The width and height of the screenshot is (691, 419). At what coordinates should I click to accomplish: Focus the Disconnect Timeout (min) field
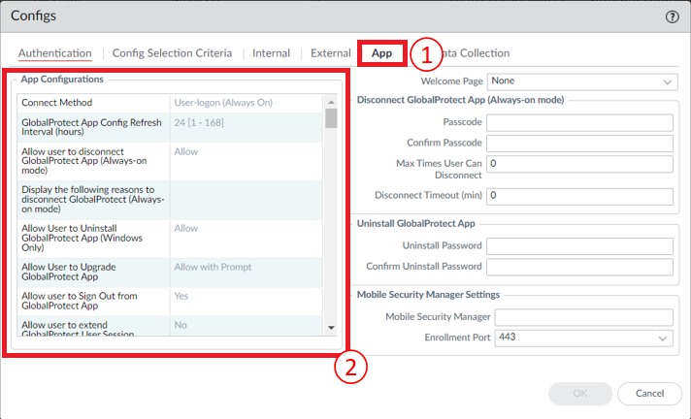click(579, 196)
